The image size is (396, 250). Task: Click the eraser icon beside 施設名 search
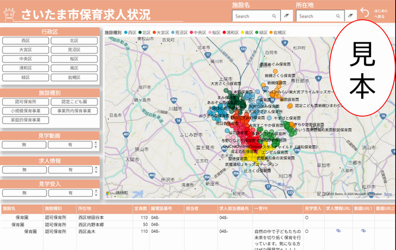tap(285, 17)
